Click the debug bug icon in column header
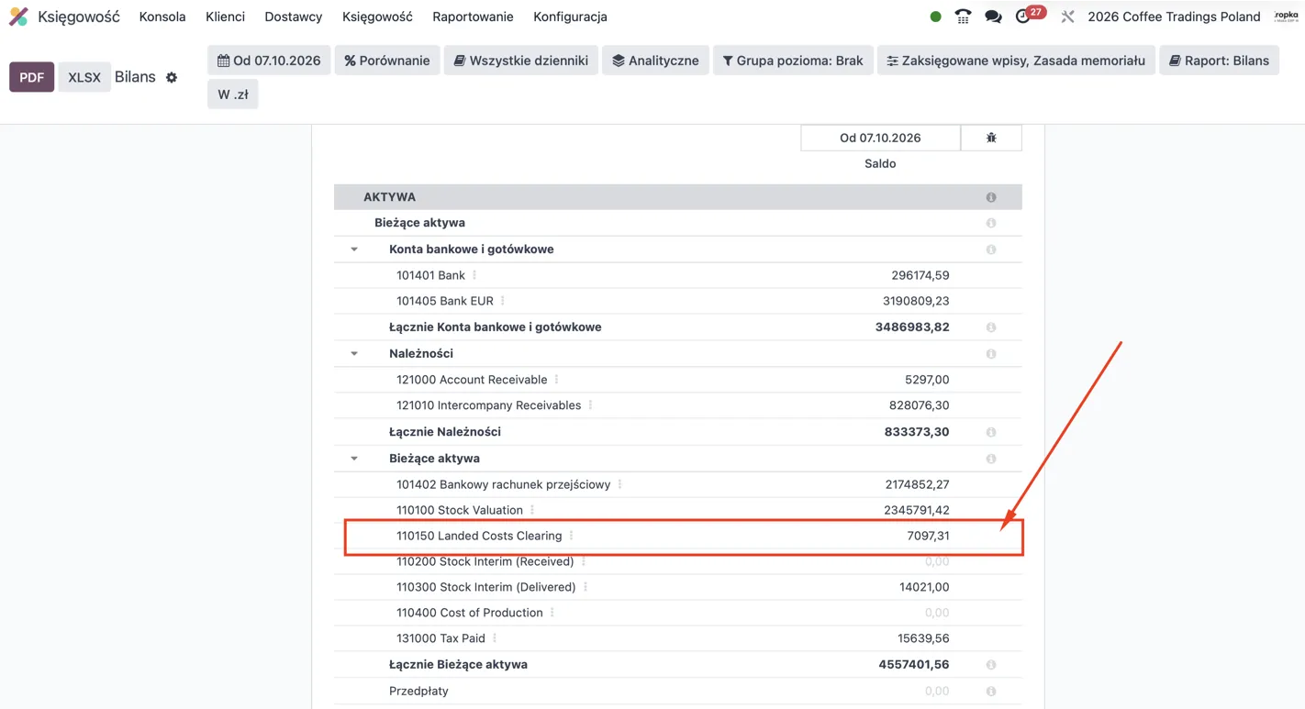 coord(991,138)
